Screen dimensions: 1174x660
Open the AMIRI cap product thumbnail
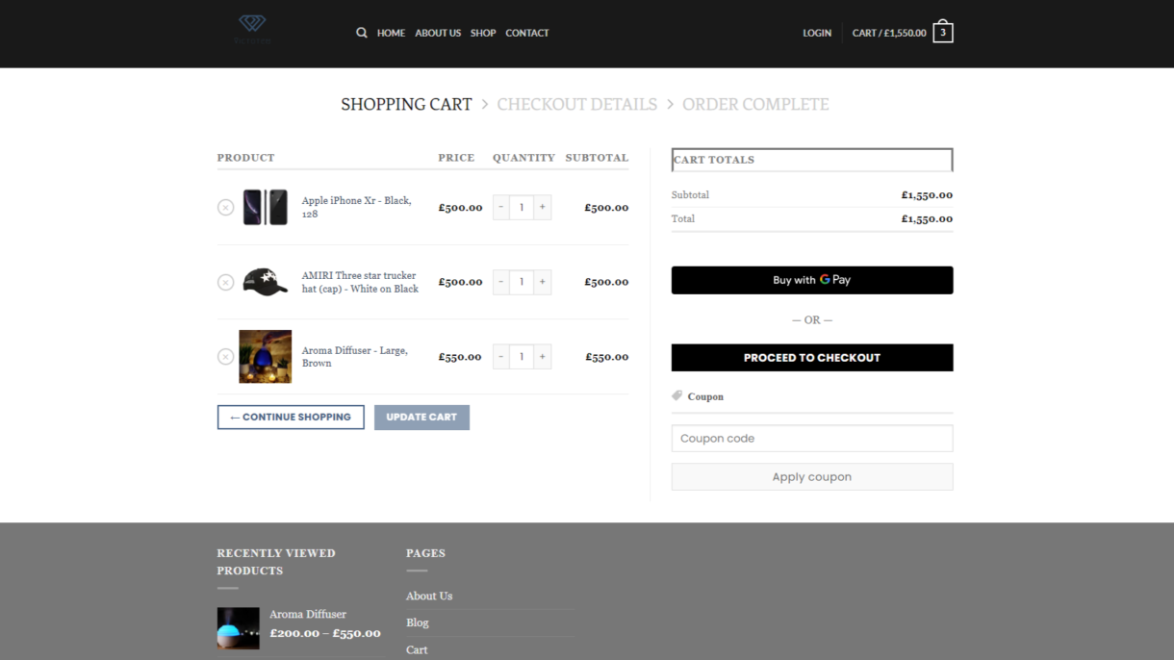tap(265, 282)
